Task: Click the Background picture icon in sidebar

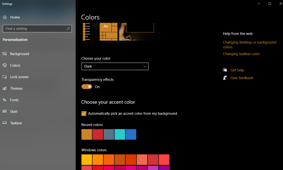Action: (4, 54)
